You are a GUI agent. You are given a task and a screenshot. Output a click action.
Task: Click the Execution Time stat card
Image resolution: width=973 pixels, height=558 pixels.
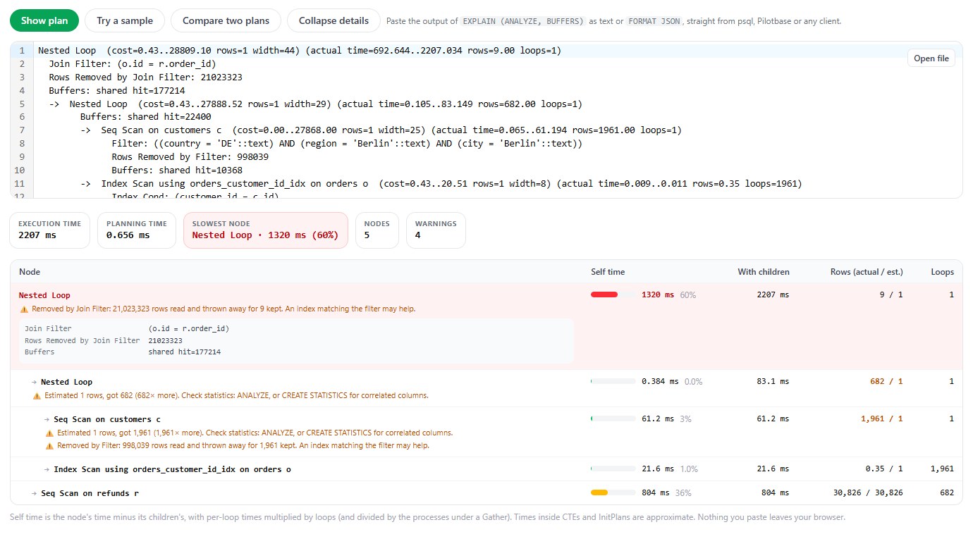49,230
